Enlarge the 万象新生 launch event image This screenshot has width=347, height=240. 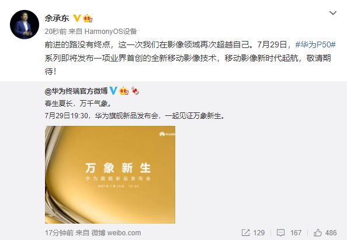coord(110,174)
